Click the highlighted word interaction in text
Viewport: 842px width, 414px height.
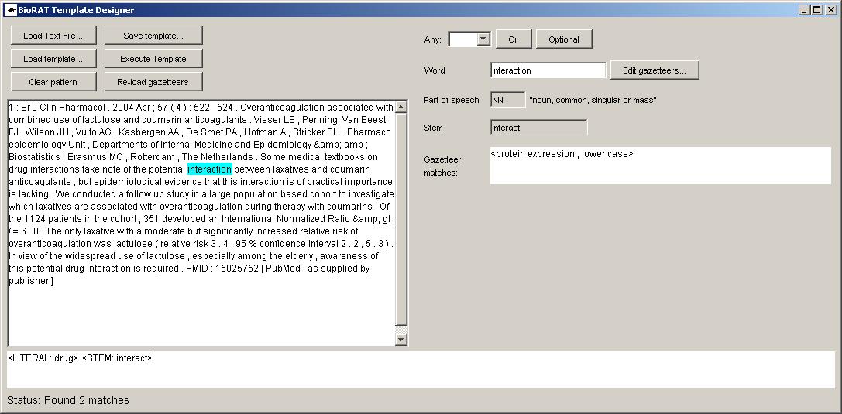point(209,169)
